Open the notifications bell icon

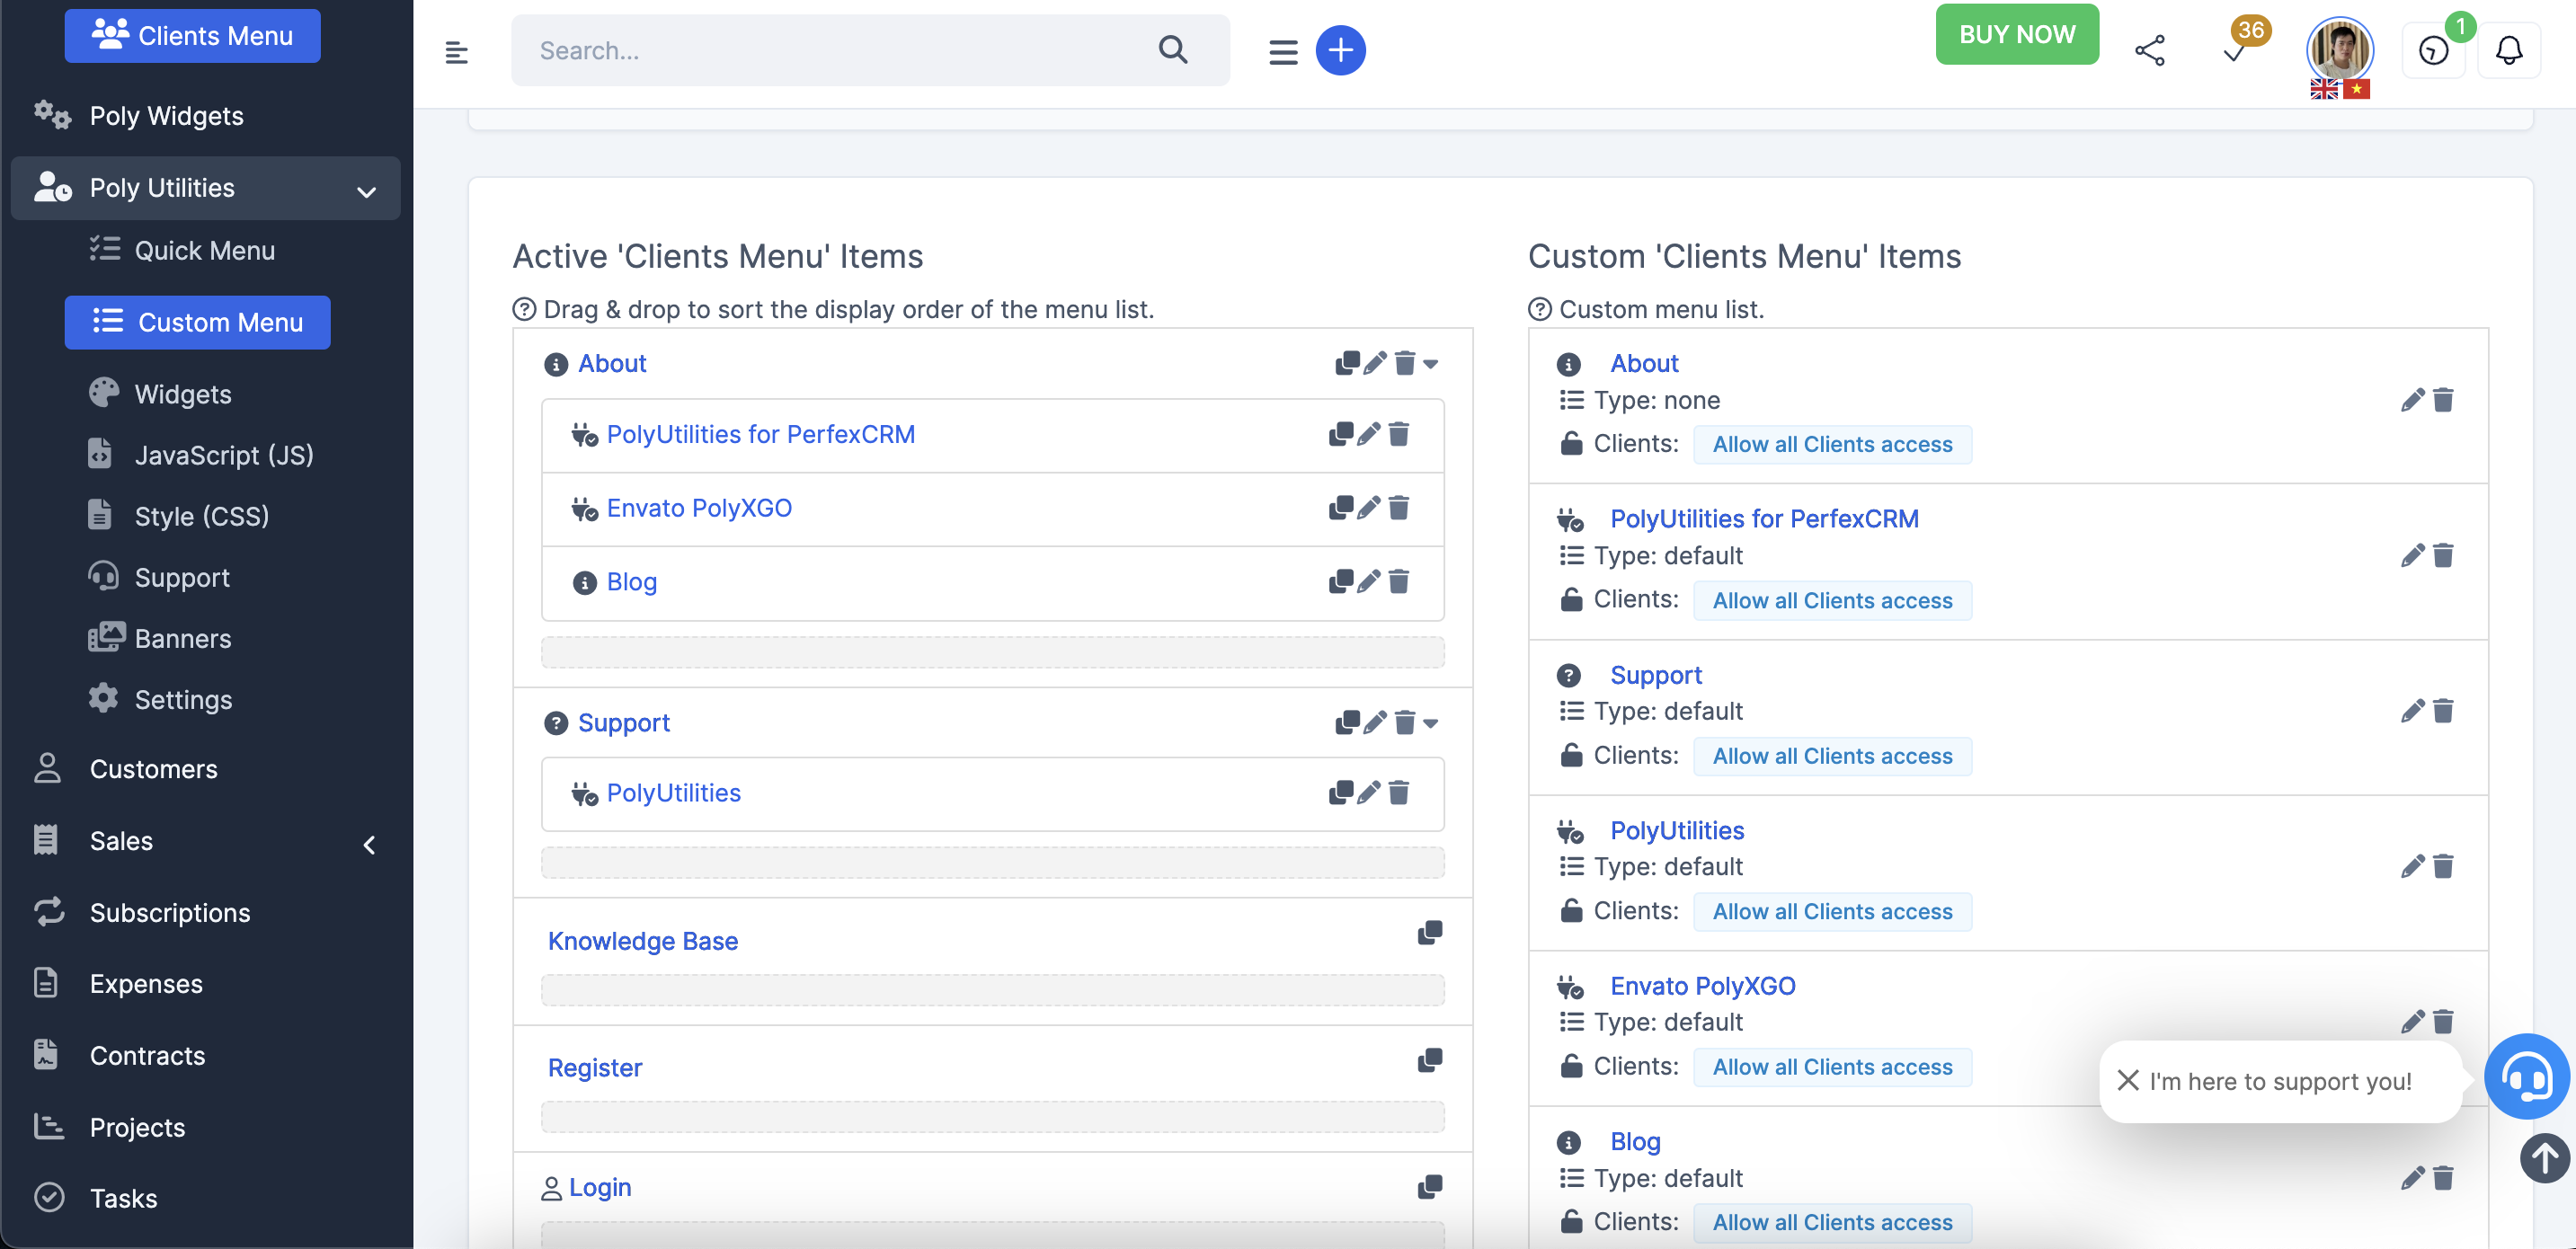coord(2510,49)
